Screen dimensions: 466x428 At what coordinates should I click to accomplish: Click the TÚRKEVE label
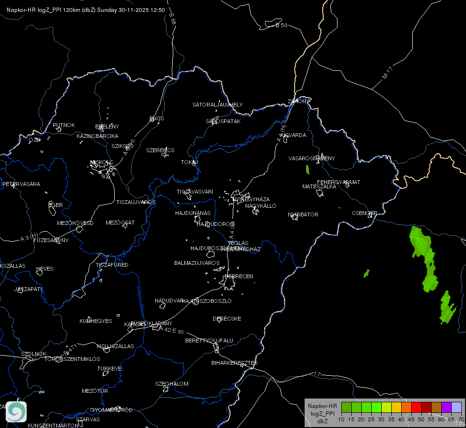(109, 368)
